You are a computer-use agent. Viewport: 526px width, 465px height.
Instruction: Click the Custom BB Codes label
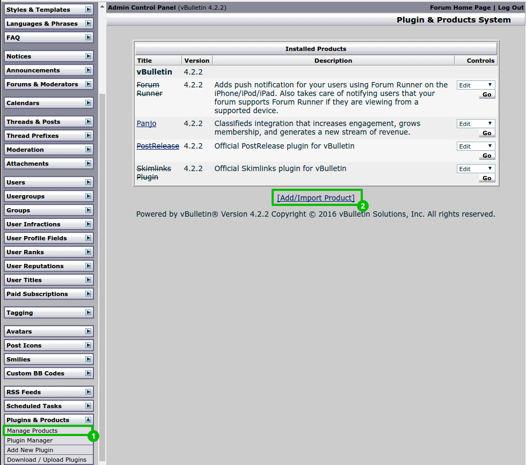tap(35, 373)
